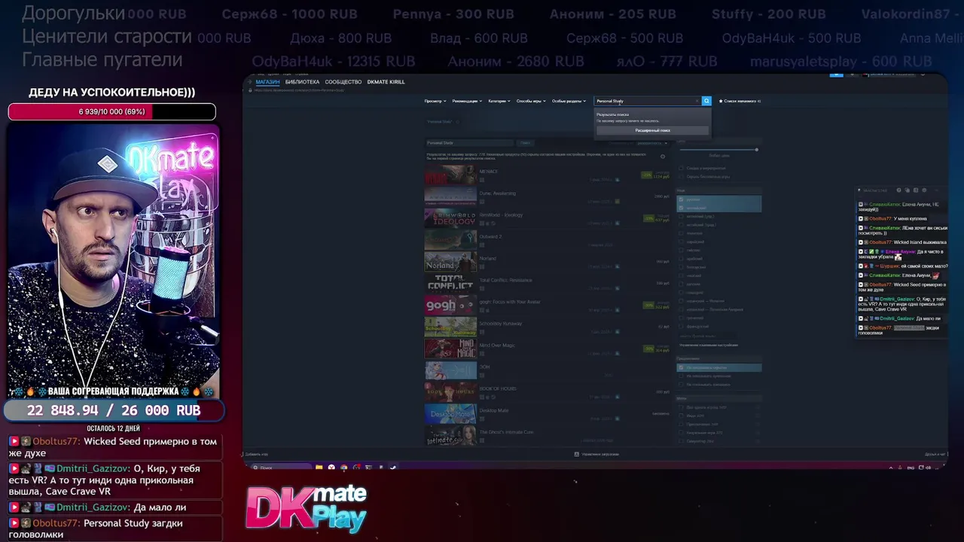The image size is (964, 542).
Task: Collapse the Язык filter section header
Action: coord(719,190)
